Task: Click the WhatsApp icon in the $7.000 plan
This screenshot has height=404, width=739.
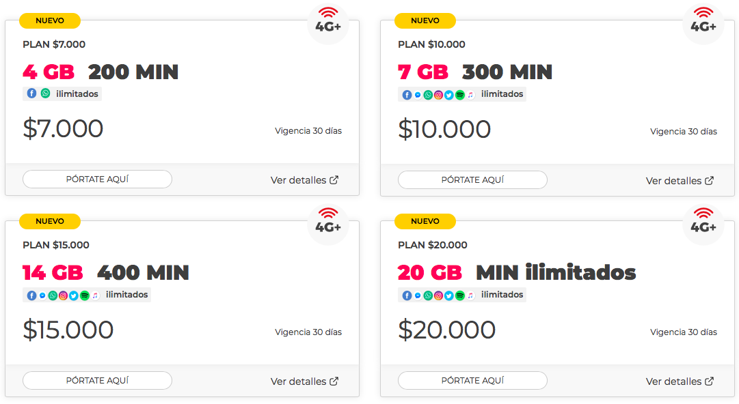Action: (x=45, y=93)
